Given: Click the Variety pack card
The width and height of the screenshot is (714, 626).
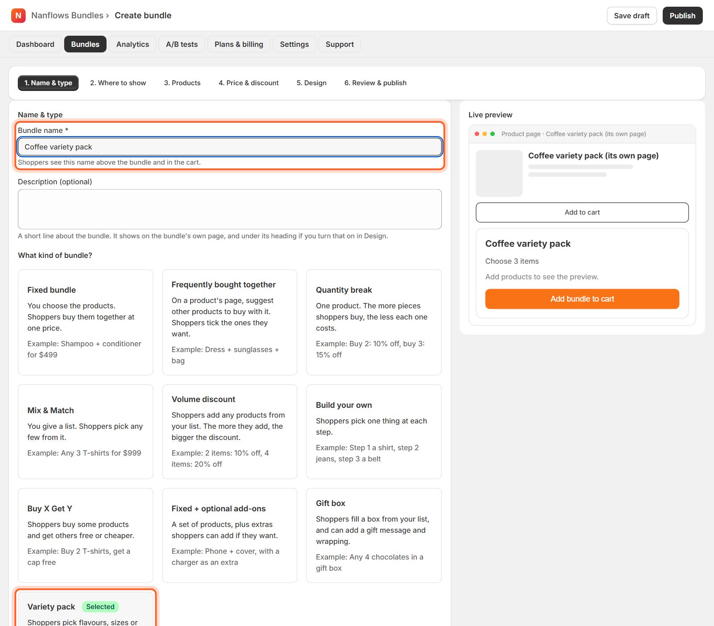Looking at the screenshot, I should (x=86, y=609).
